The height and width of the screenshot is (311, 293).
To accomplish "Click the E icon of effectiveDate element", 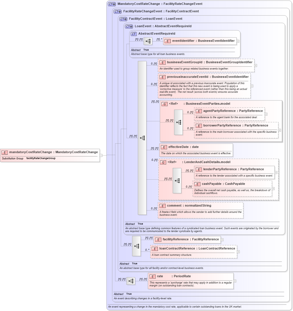I will [163, 147].
